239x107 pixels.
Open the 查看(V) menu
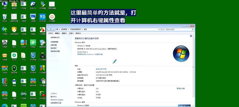64,33
